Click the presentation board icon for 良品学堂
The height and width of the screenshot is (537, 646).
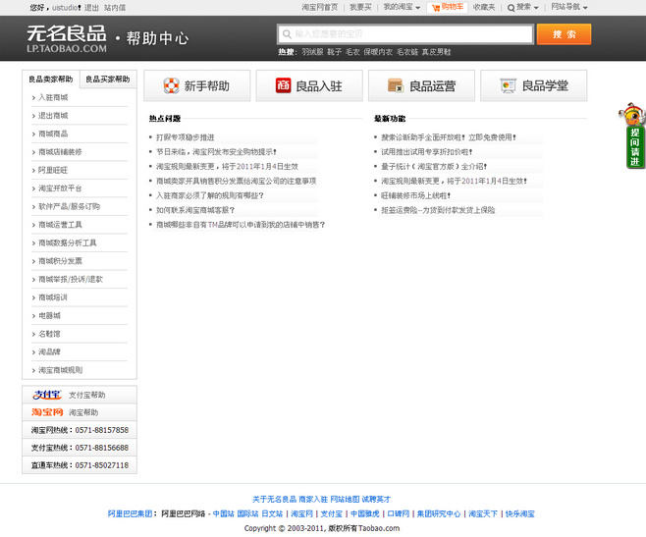click(x=508, y=85)
